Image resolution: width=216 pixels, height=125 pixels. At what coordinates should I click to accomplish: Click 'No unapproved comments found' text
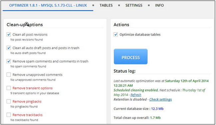coord(33,80)
